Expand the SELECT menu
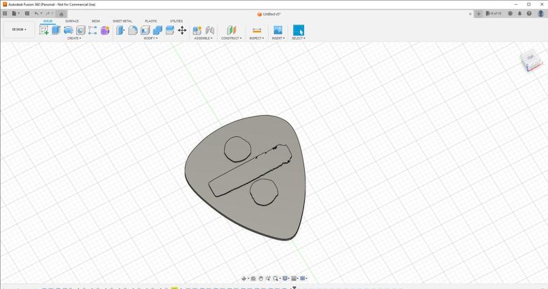 (x=299, y=38)
